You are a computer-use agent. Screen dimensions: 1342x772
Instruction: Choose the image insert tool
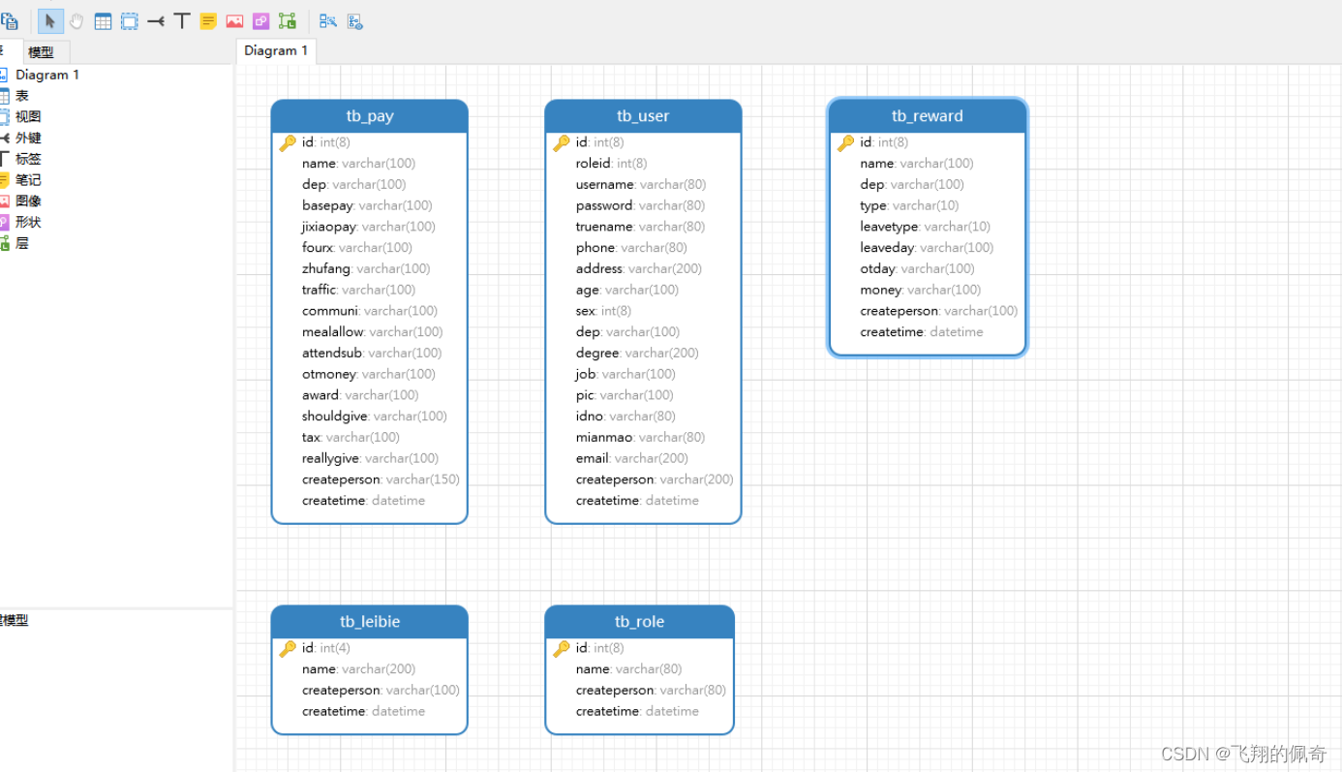234,20
